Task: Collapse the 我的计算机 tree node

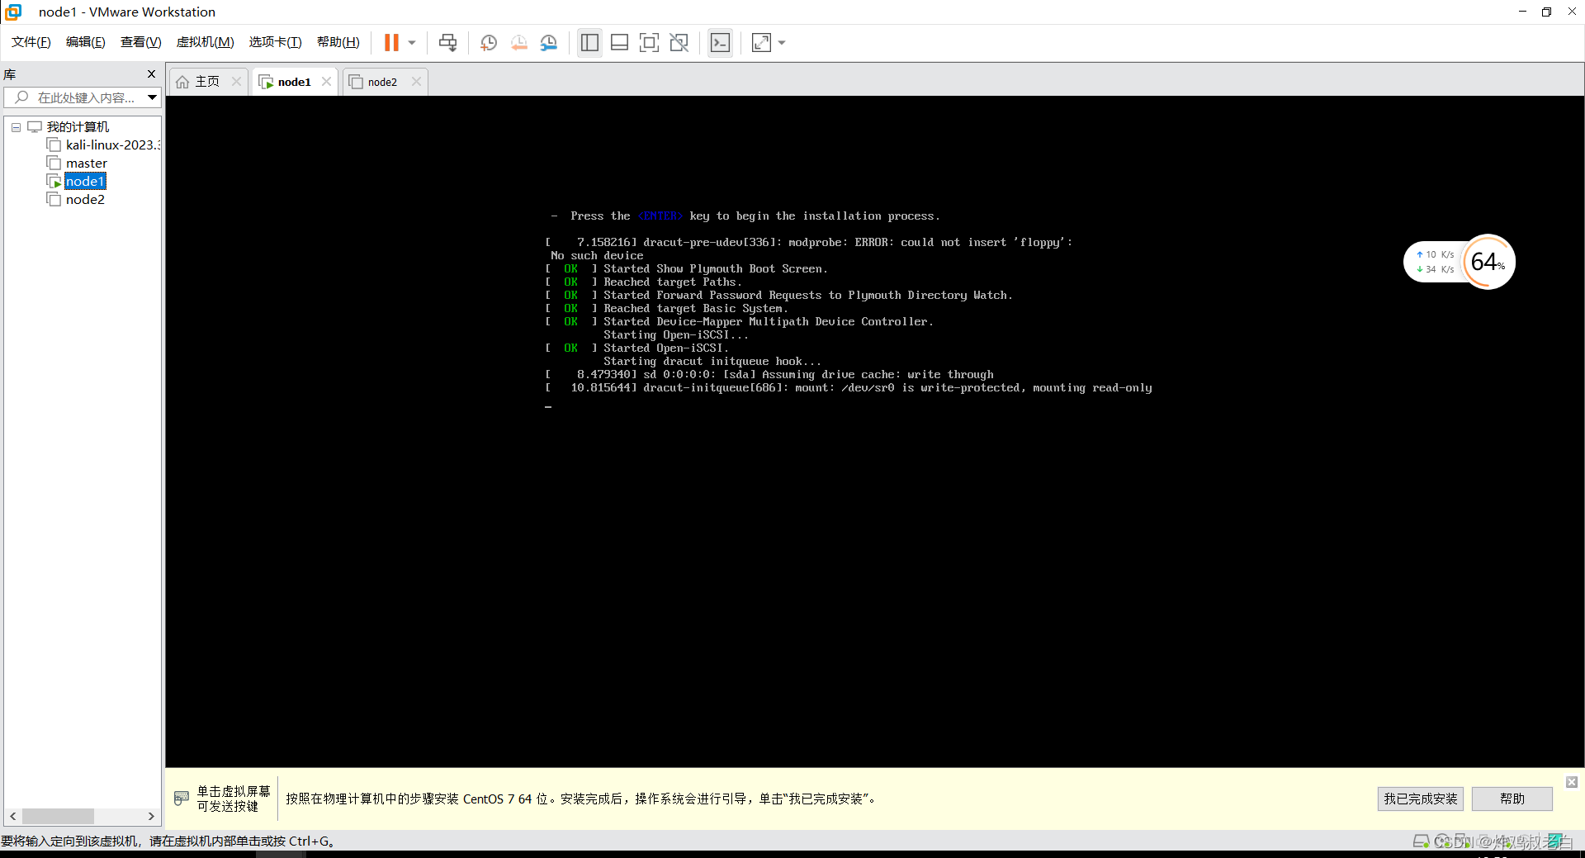Action: [16, 127]
